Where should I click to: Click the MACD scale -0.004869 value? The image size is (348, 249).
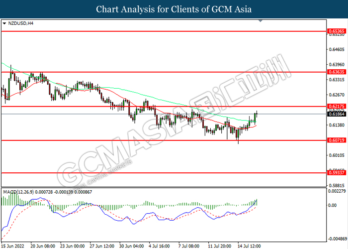tap(338, 239)
